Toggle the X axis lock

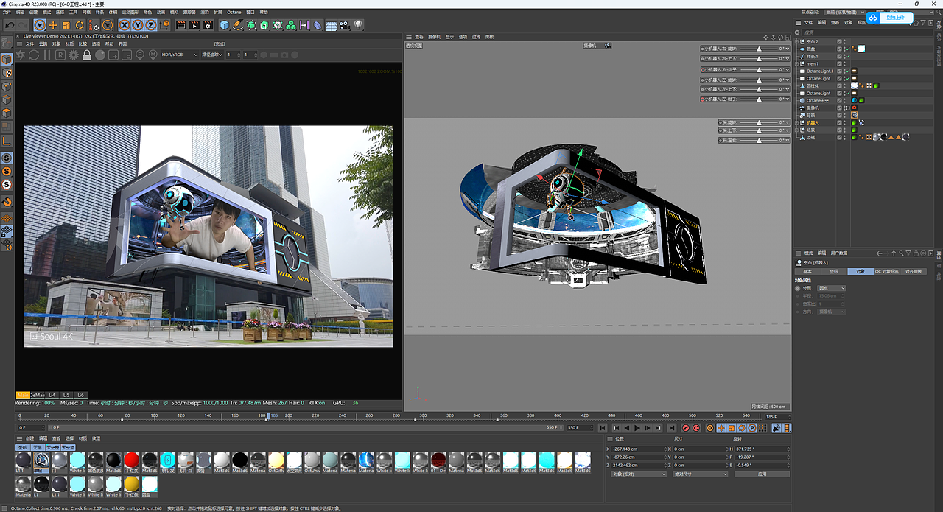[x=125, y=25]
